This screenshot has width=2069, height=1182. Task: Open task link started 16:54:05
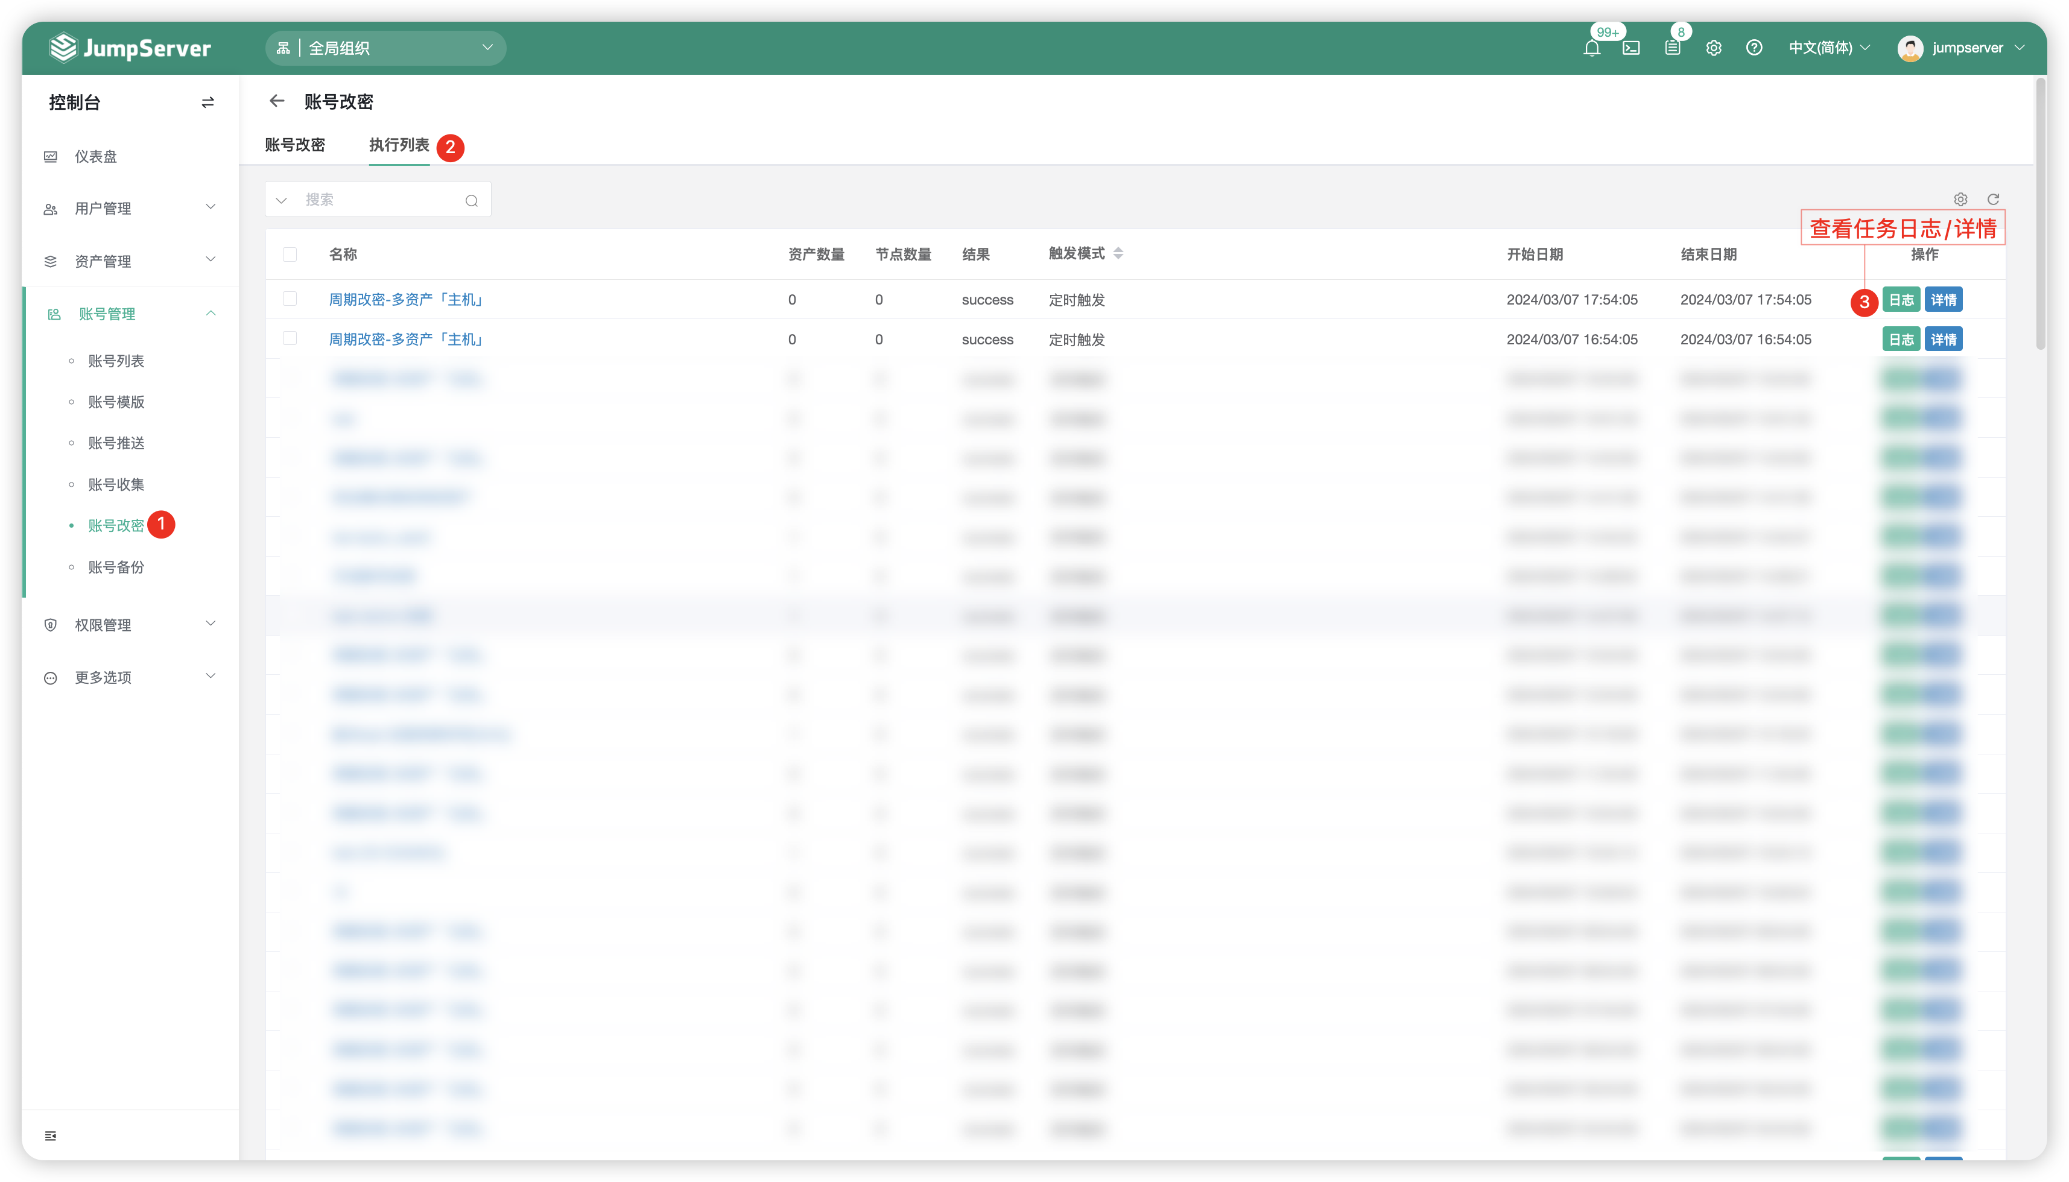pos(406,340)
